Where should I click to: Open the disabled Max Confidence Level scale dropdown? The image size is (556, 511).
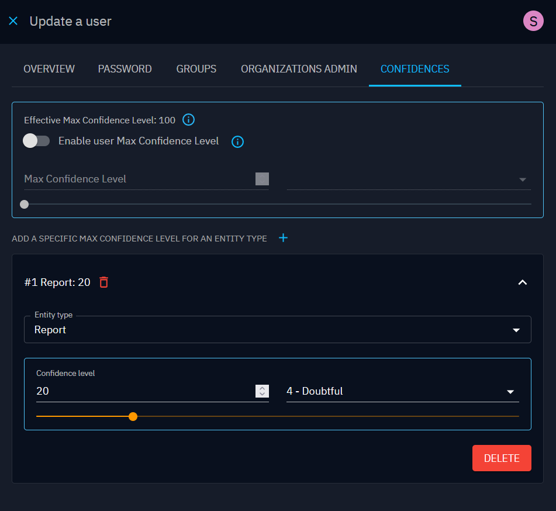(408, 179)
